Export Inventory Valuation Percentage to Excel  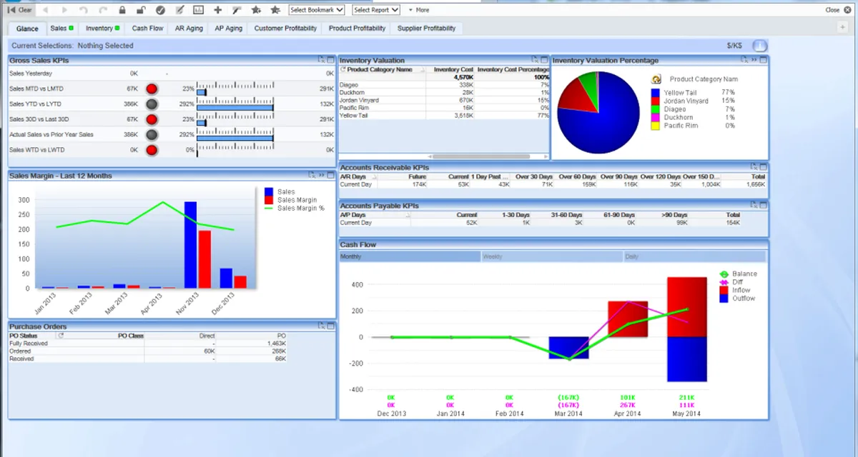[744, 60]
